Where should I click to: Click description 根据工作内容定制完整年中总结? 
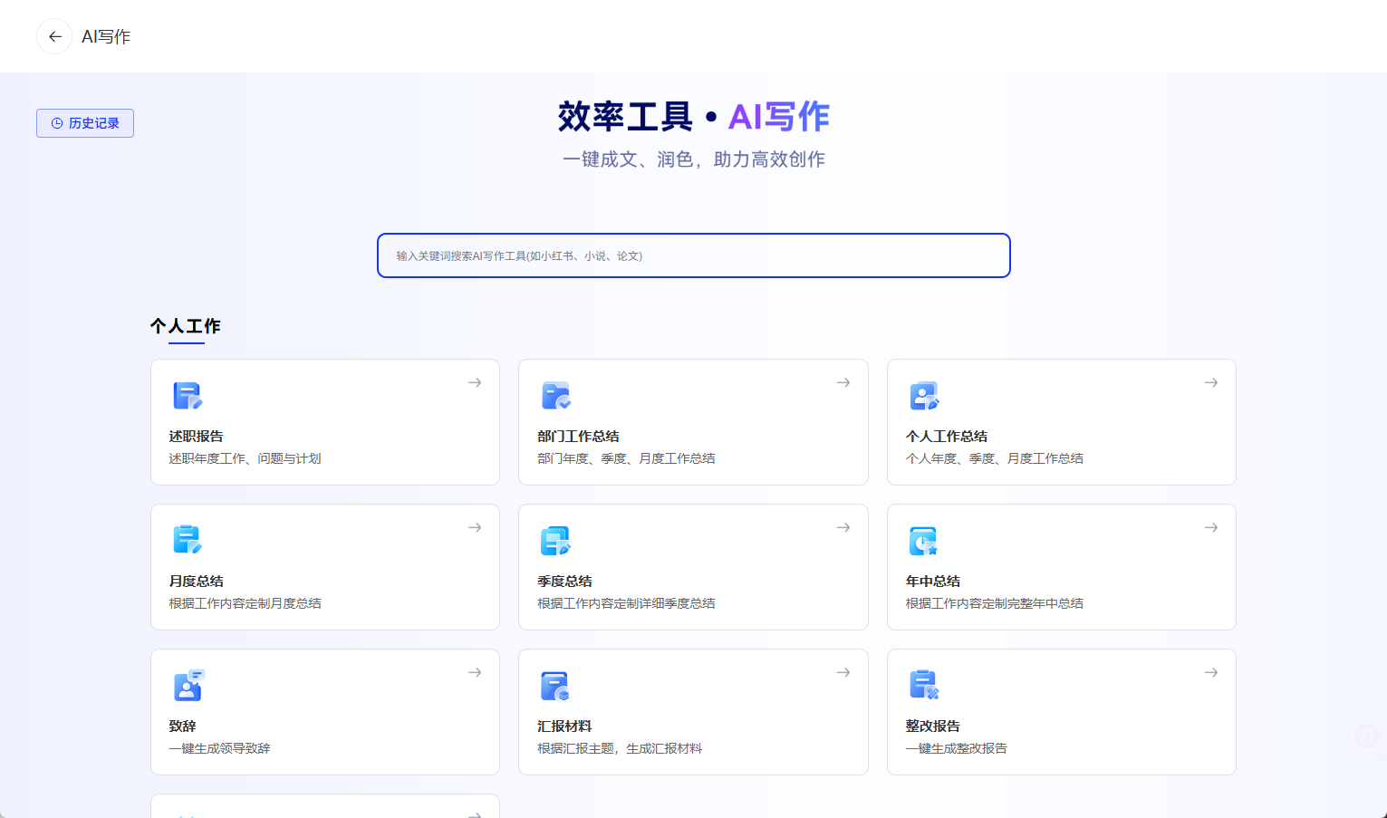tap(995, 603)
